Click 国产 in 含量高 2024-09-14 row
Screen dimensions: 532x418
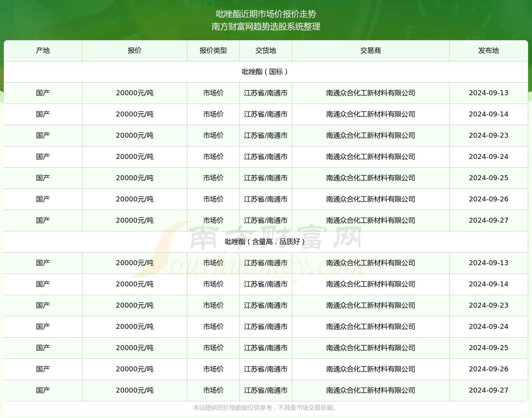click(43, 284)
